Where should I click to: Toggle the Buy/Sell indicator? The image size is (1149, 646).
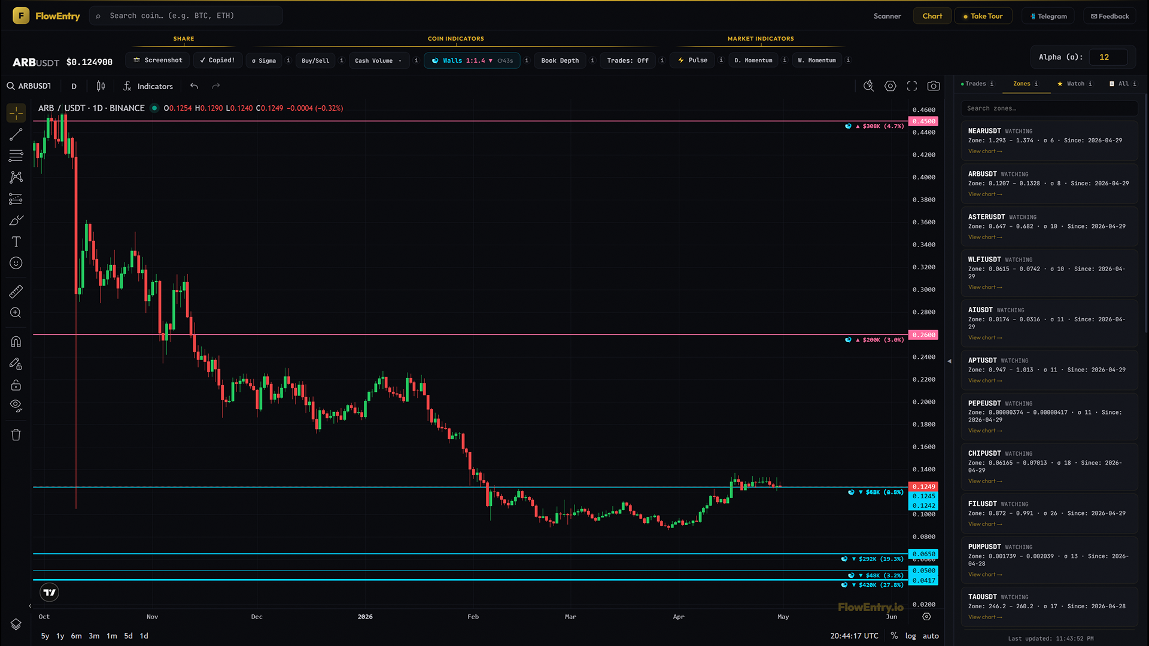pyautogui.click(x=315, y=60)
